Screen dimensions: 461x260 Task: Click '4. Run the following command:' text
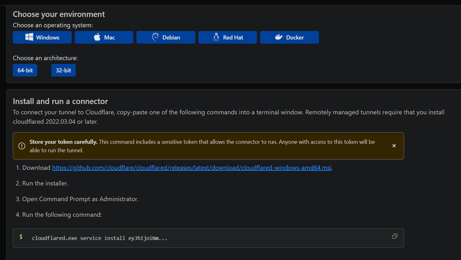59,215
